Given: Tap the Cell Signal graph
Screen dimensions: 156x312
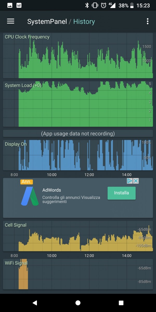Looking at the screenshot, I should coord(78,236).
